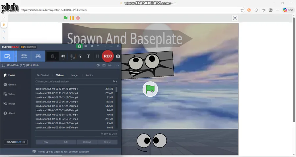Select bandicam 2026-02-02 17-44-28-836.mp4

coord(74,123)
